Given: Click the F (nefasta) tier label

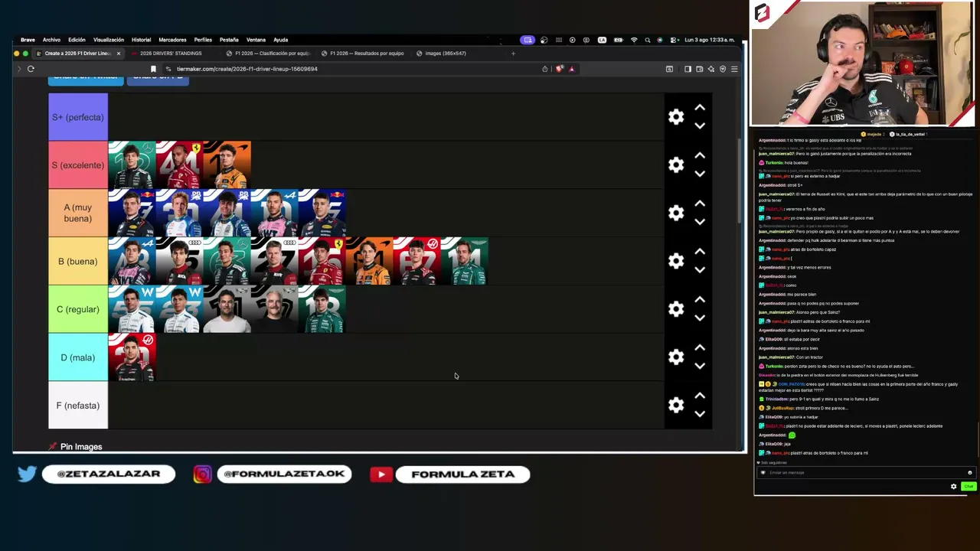Looking at the screenshot, I should (x=78, y=406).
